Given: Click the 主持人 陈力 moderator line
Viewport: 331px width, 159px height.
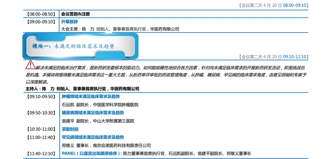Looking at the screenshot, I should coord(82,89).
